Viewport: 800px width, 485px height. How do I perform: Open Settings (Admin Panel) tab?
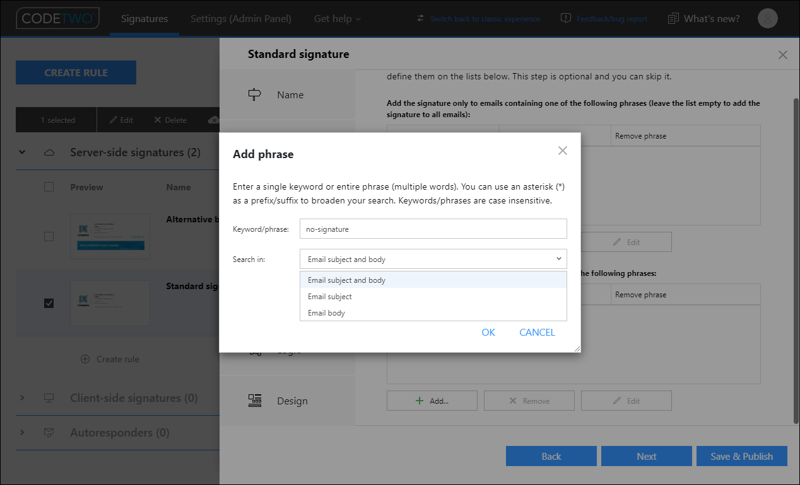click(x=241, y=18)
